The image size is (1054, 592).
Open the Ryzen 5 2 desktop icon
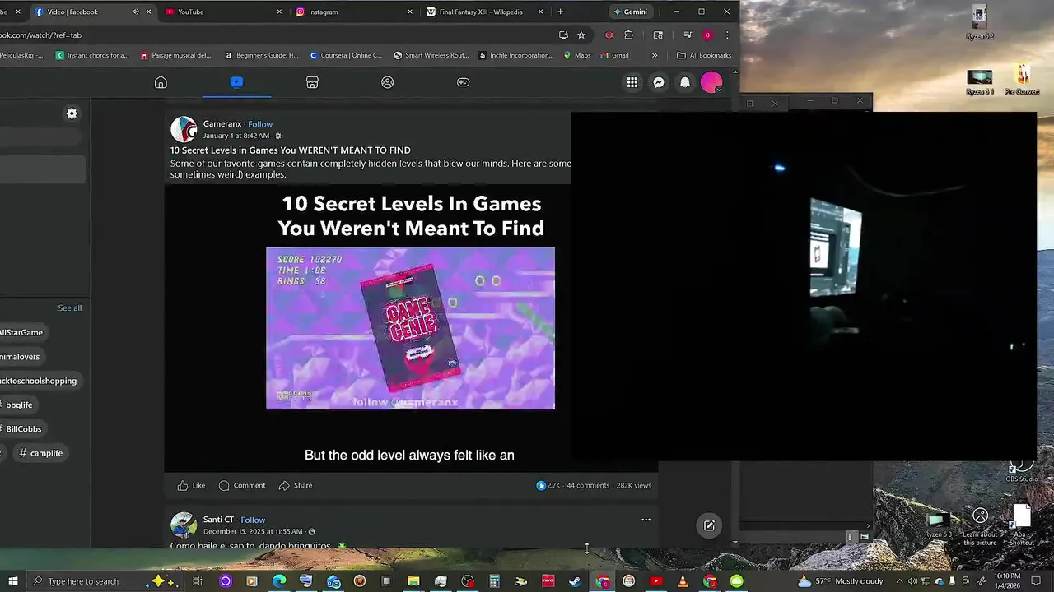pos(980,23)
